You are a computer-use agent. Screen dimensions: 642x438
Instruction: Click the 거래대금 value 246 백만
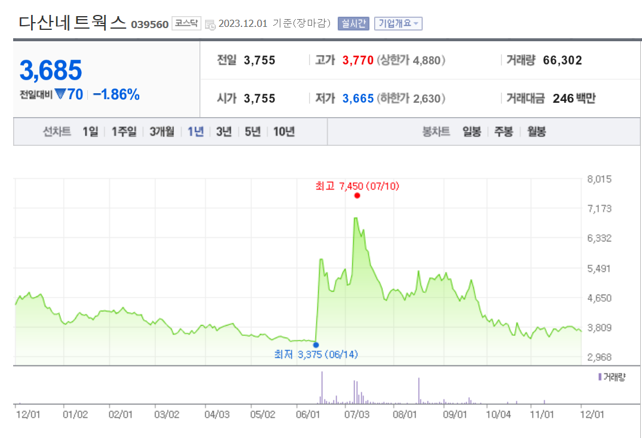point(574,99)
